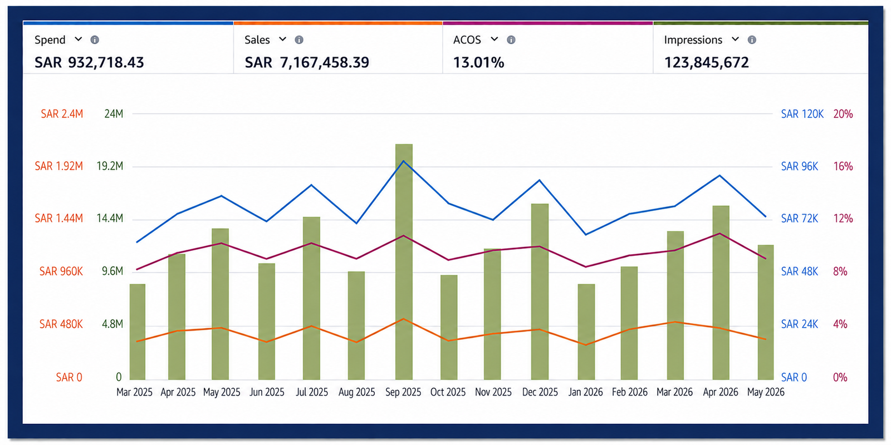This screenshot has width=891, height=445.
Task: Click the 9.6M impressions axis label
Action: [x=112, y=271]
